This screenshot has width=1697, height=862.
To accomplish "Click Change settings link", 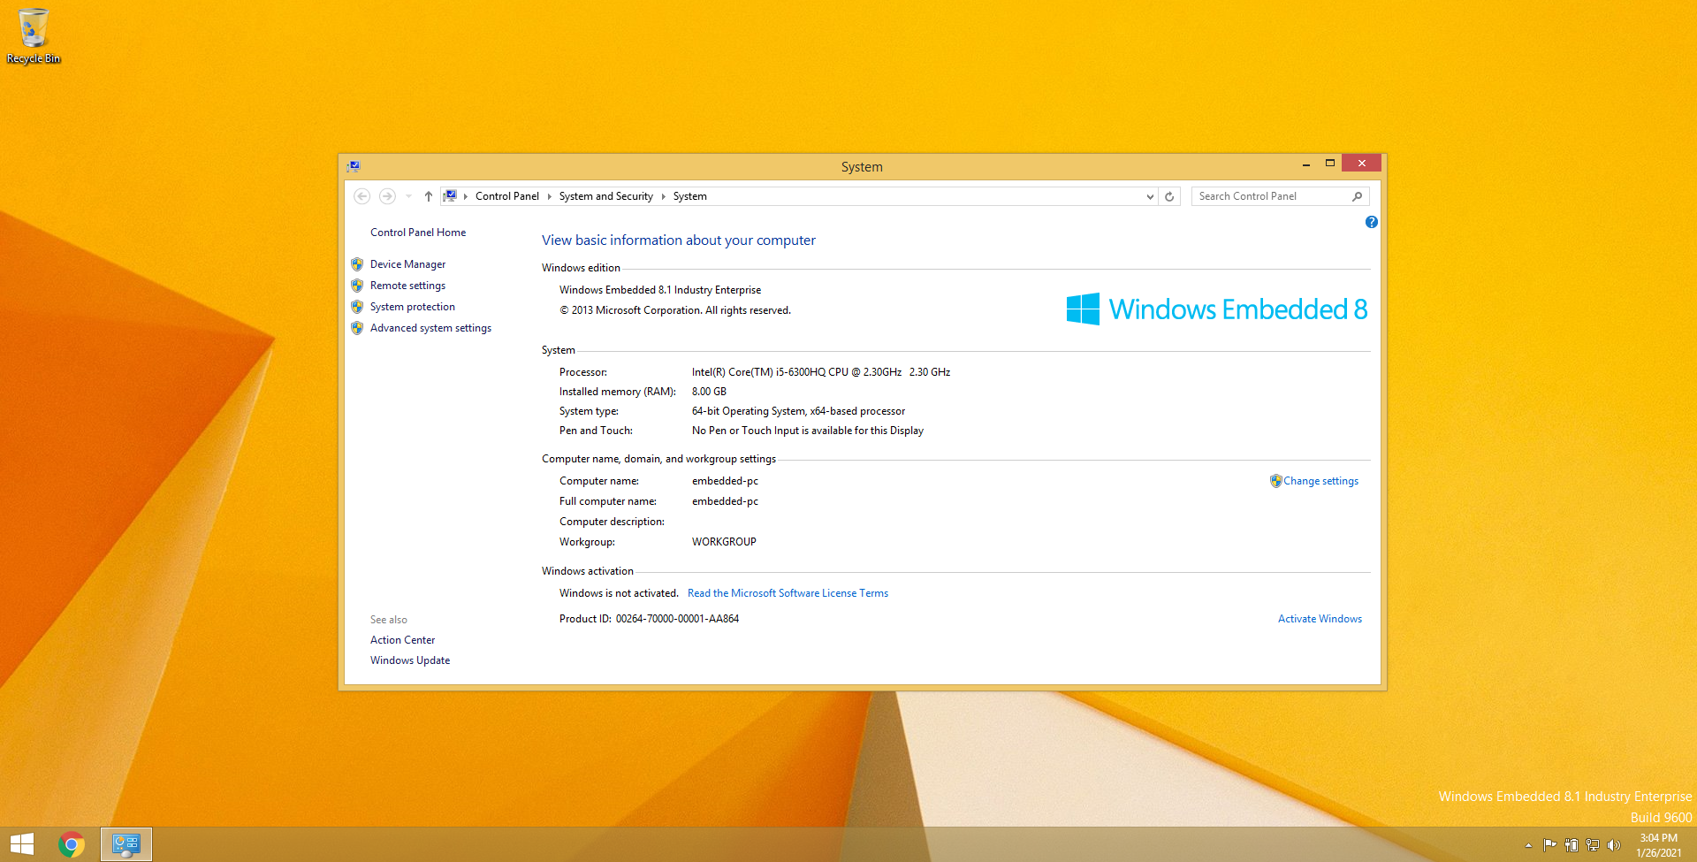I will click(1320, 481).
